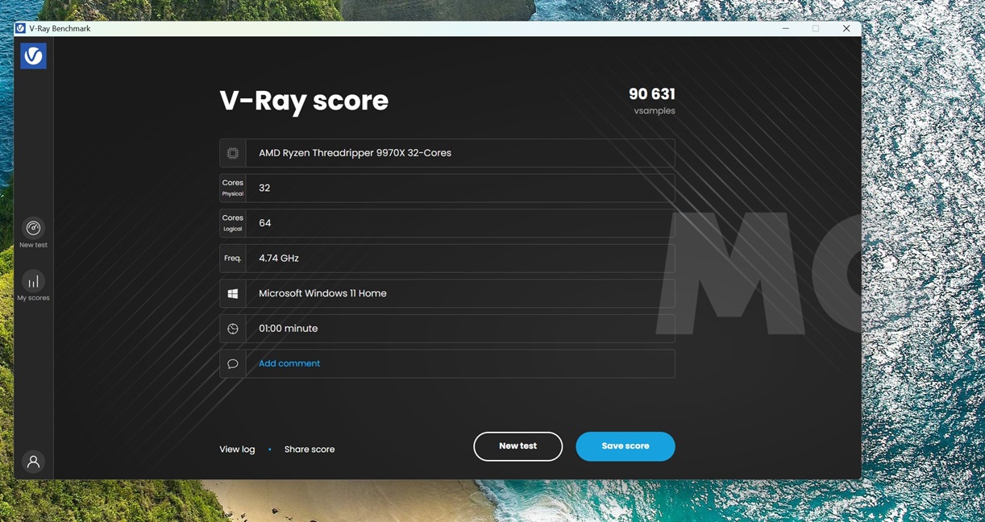Click the Windows logo icon in the OS row
985x522 pixels.
[233, 293]
